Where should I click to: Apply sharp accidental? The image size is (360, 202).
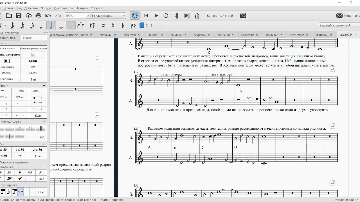[x=103, y=26]
